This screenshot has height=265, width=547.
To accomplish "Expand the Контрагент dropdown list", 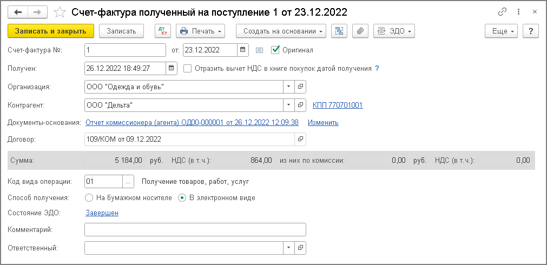I will (289, 105).
